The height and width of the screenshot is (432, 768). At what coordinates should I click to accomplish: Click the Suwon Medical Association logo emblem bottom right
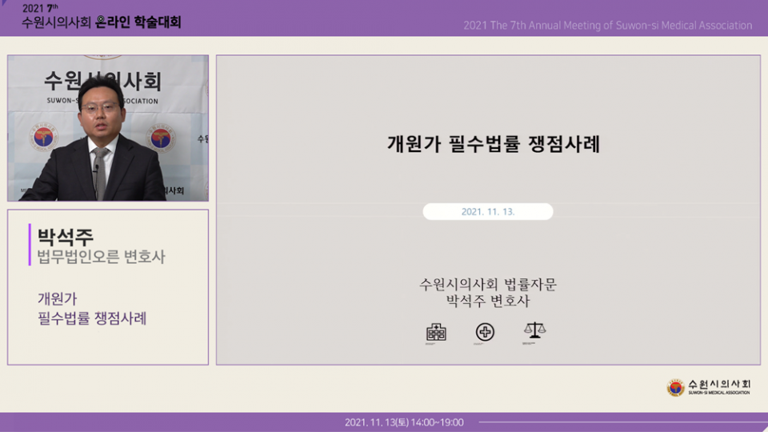[x=676, y=388]
